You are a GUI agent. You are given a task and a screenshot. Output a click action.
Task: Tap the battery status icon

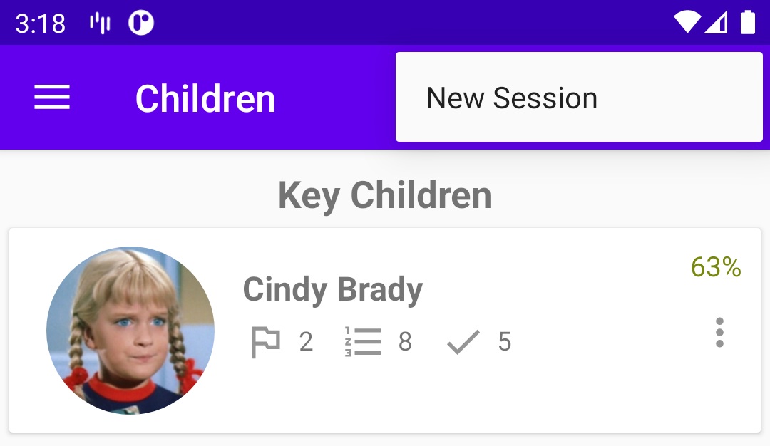747,23
